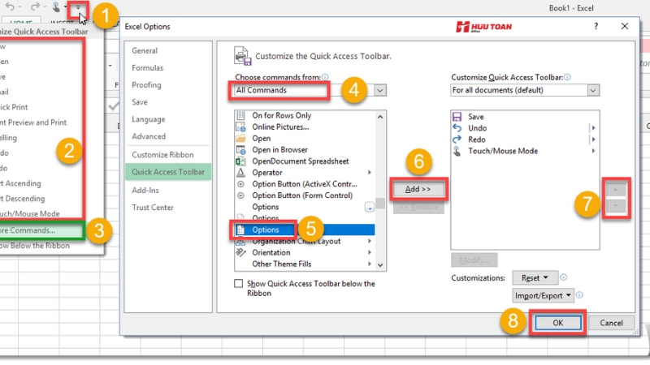Select the Organization Chart Layout icon
Viewport: 650px width, 365px height.
coord(240,242)
